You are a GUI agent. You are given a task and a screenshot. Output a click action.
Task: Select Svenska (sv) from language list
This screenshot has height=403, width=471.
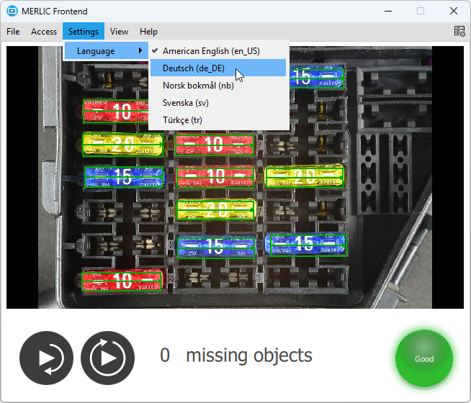coord(185,103)
